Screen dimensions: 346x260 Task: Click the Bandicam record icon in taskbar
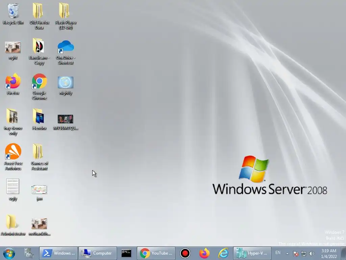(185, 253)
